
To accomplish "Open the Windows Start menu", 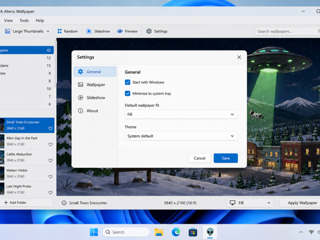I will click(94, 232).
